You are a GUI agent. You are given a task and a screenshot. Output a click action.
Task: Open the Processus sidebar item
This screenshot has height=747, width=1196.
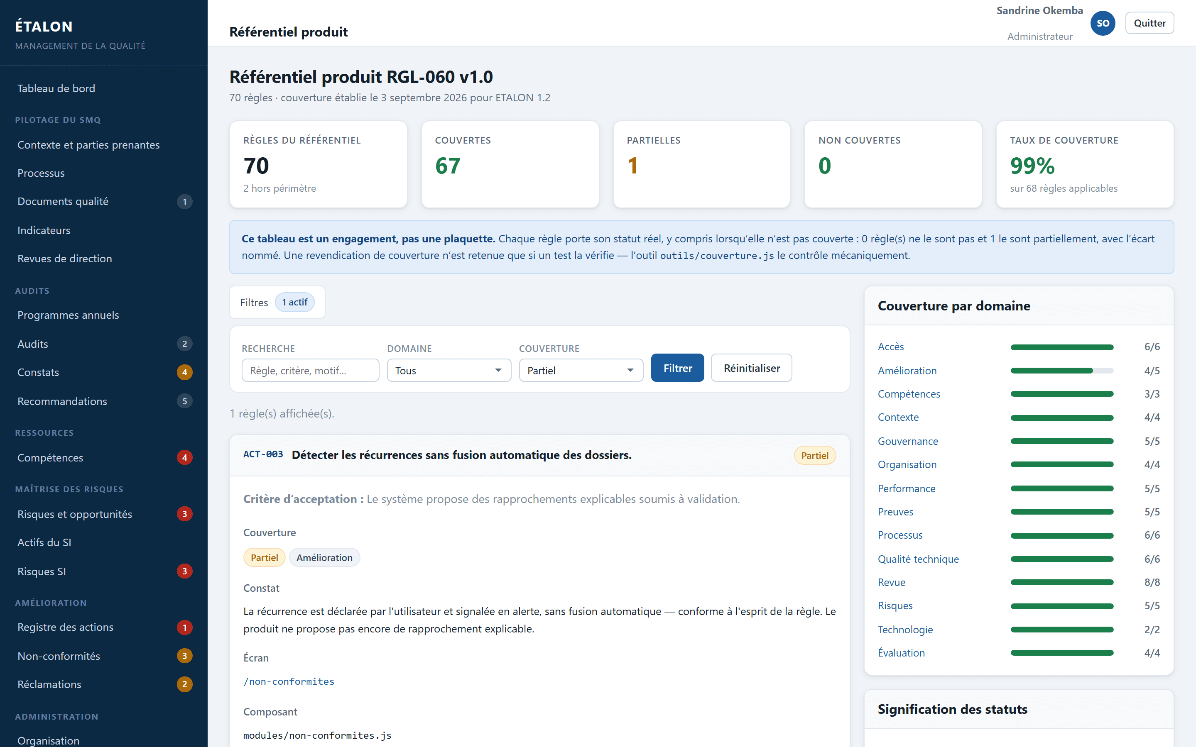click(x=104, y=173)
